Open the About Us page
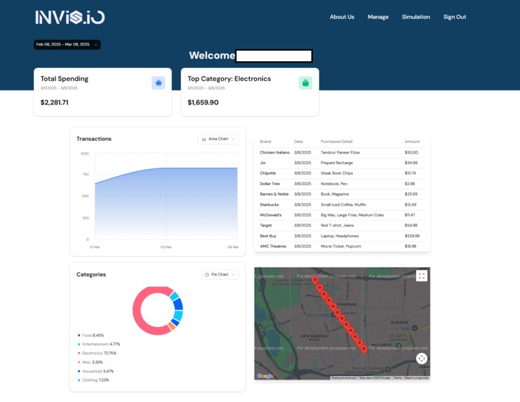 click(342, 17)
